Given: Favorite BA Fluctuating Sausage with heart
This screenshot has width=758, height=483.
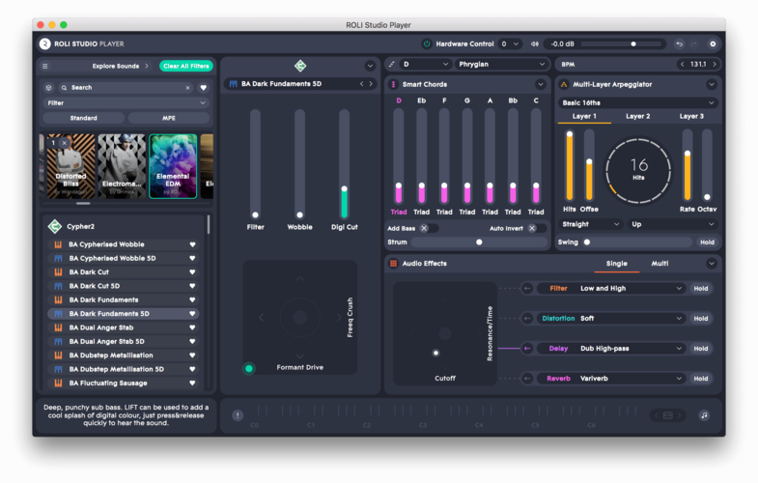Looking at the screenshot, I should pyautogui.click(x=192, y=383).
